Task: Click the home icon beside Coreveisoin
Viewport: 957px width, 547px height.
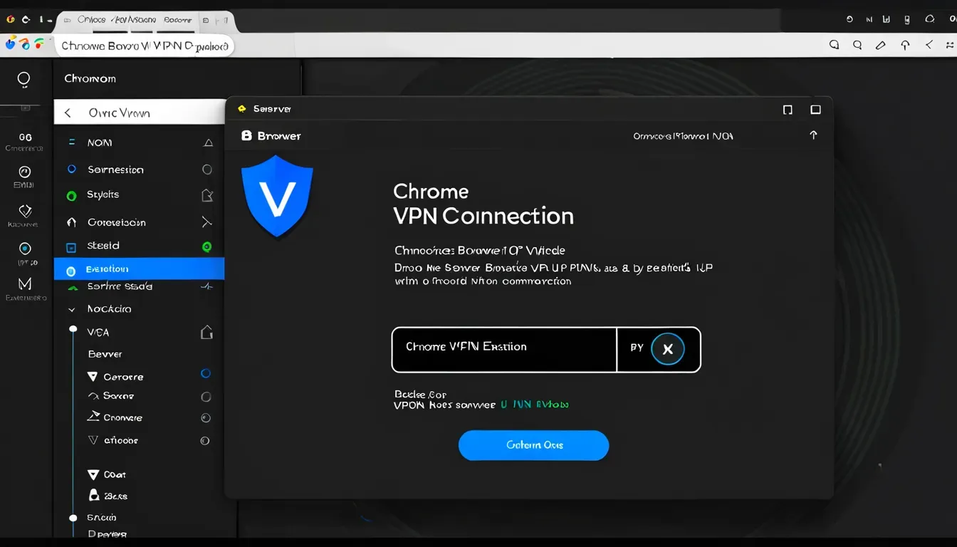Action: coord(71,222)
